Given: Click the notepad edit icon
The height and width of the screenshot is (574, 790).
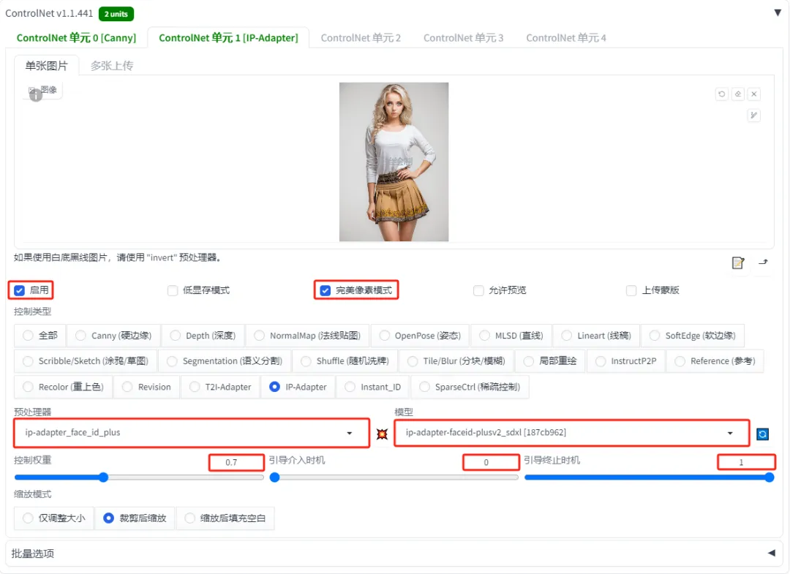Looking at the screenshot, I should pyautogui.click(x=737, y=263).
